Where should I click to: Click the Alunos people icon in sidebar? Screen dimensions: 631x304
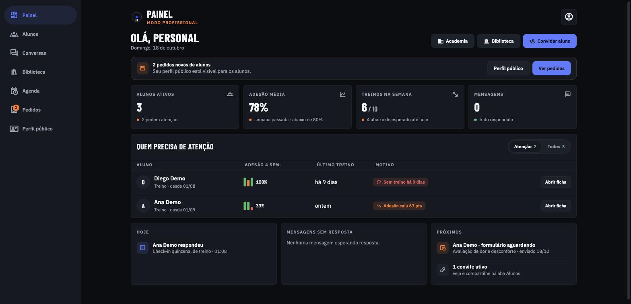tap(14, 34)
